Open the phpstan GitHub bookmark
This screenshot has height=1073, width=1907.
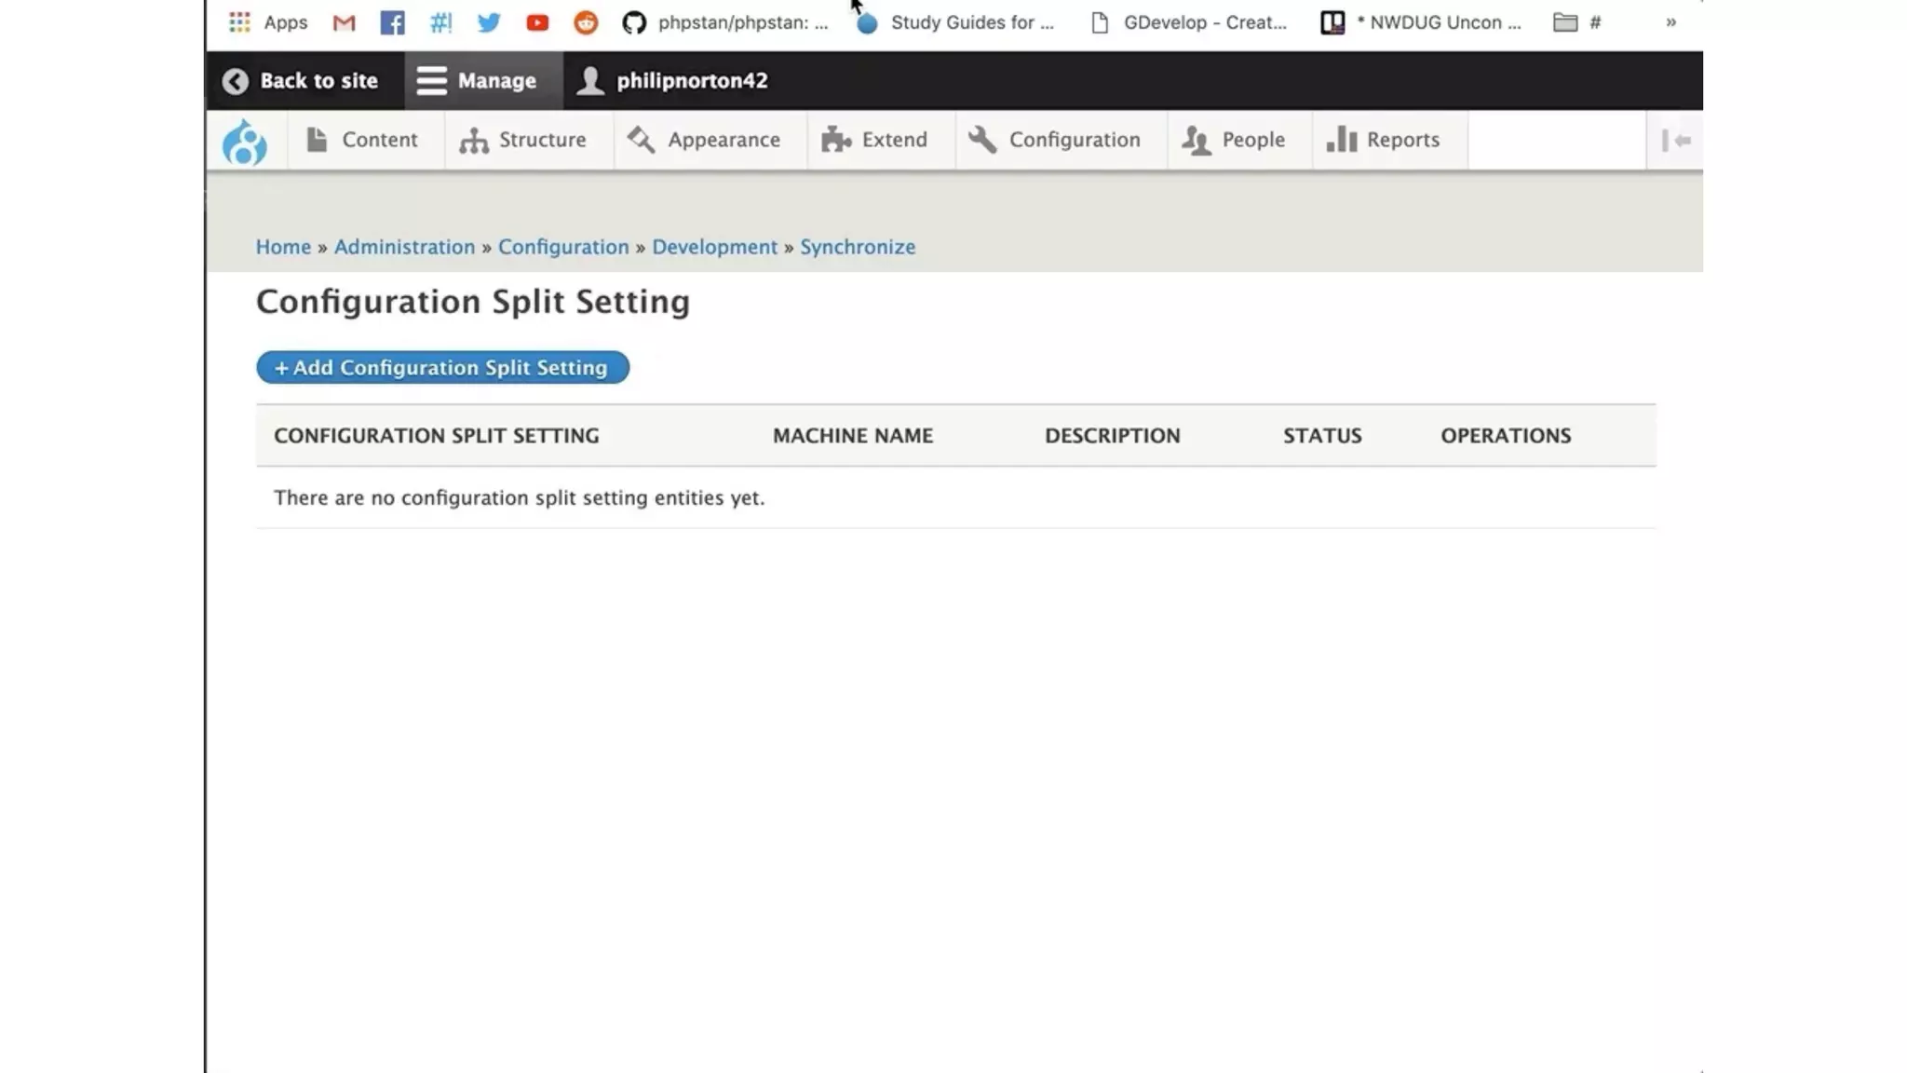coord(726,22)
